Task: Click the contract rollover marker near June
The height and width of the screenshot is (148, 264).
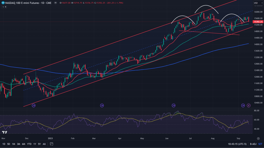Action: coord(174,105)
